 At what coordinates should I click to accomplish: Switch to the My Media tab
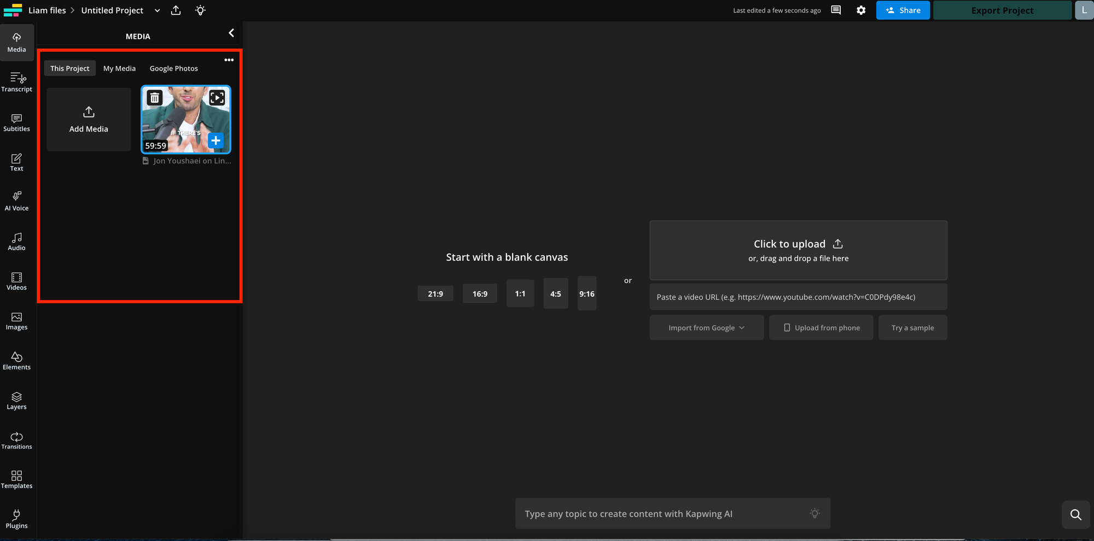[119, 68]
